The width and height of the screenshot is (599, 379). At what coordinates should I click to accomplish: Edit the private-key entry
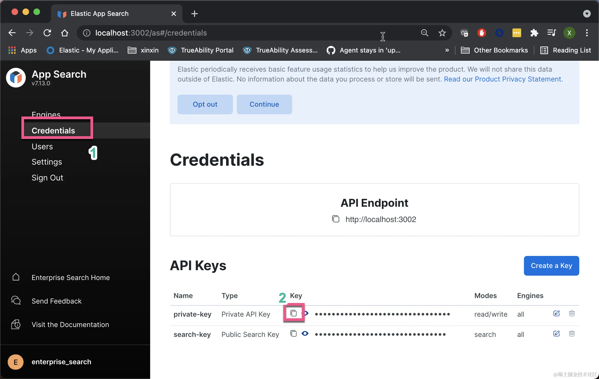pyautogui.click(x=556, y=313)
